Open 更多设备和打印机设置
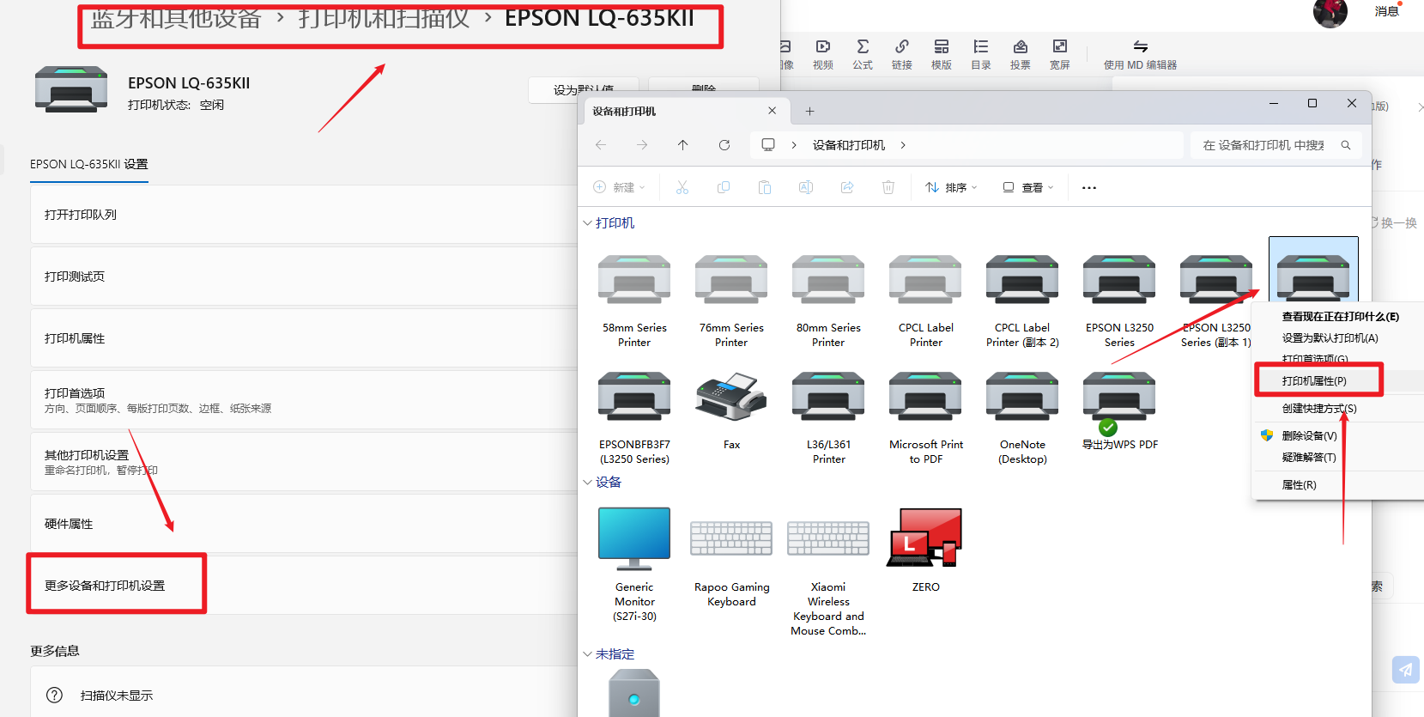This screenshot has height=717, width=1424. click(304, 586)
